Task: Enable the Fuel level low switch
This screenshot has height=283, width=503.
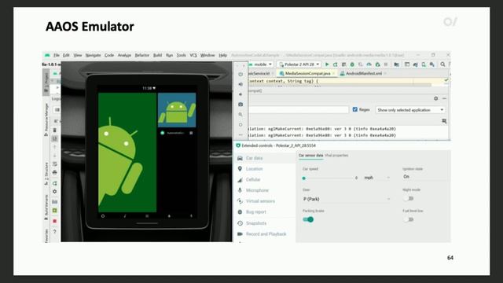Action: pyautogui.click(x=409, y=219)
